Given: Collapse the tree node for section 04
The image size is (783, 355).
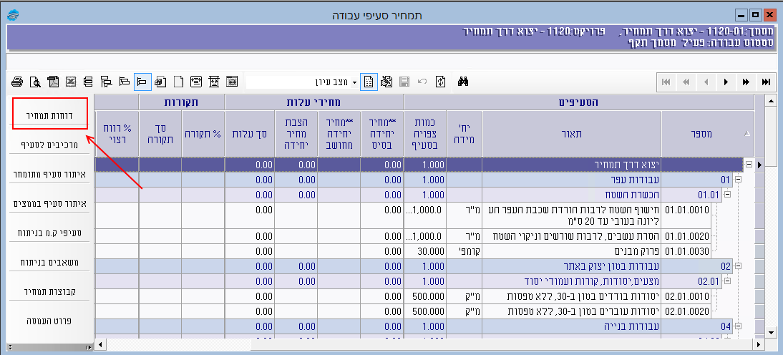Looking at the screenshot, I should coord(738,326).
